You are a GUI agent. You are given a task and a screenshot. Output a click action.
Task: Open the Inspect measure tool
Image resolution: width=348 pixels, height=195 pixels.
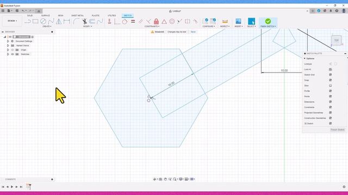(x=225, y=22)
